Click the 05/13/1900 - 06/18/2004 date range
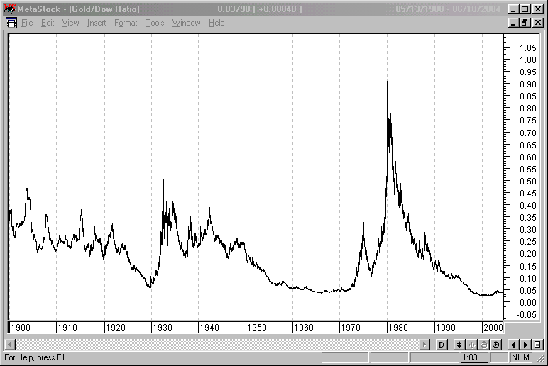Image resolution: width=548 pixels, height=366 pixels. 448,9
